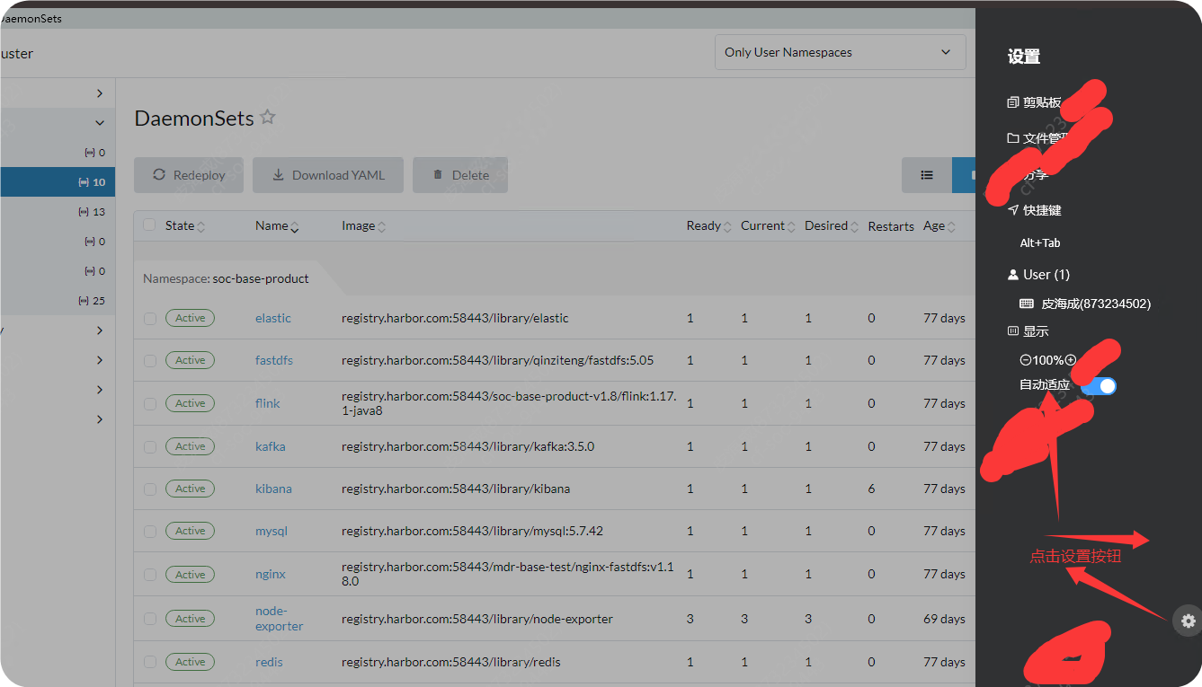The width and height of the screenshot is (1202, 687).
Task: Increase zoom with the plus icon
Action: pyautogui.click(x=1071, y=360)
